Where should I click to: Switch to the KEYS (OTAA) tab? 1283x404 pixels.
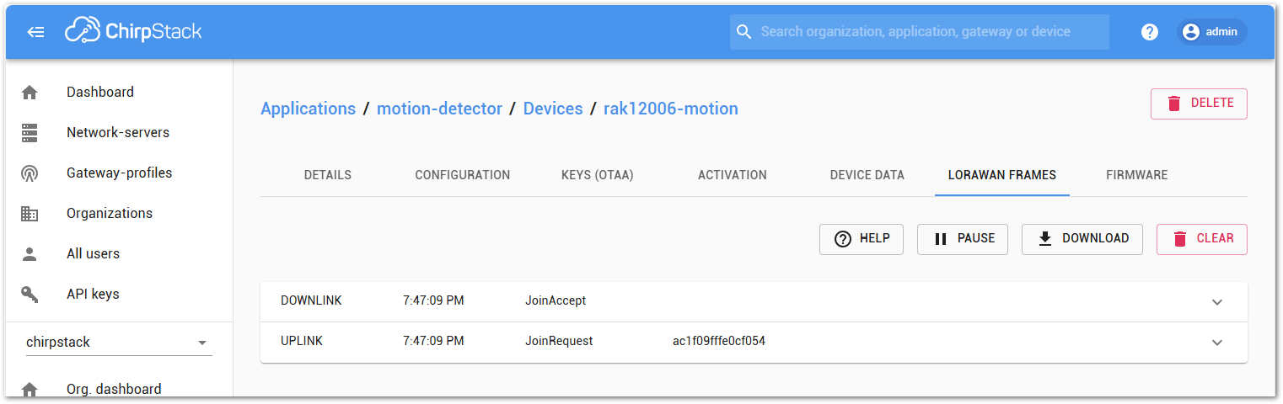click(x=597, y=175)
